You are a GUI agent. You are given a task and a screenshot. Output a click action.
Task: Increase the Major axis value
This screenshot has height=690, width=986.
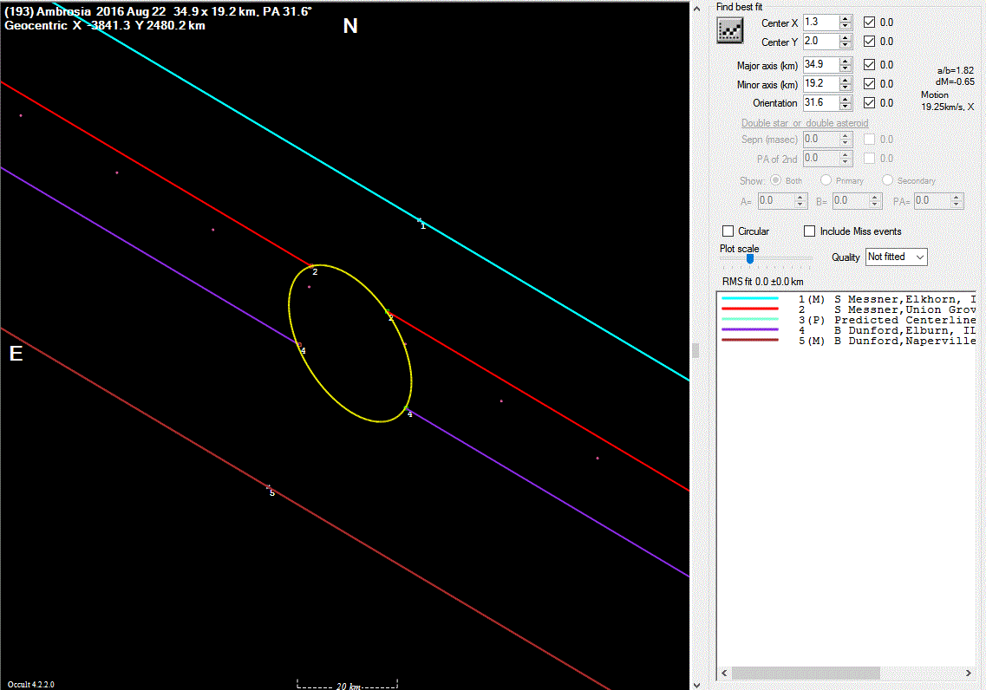(x=846, y=61)
